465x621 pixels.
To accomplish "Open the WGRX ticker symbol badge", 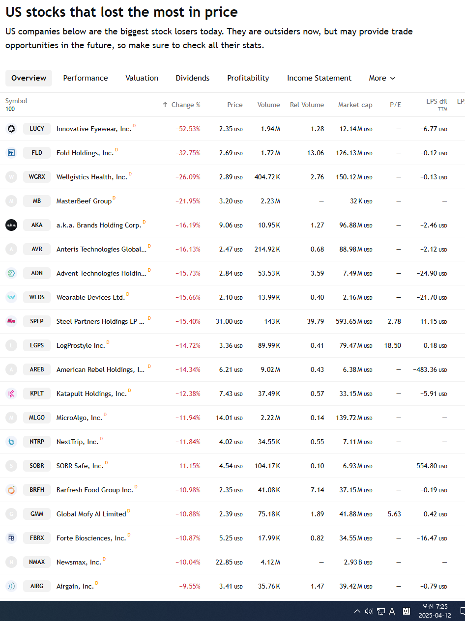I will click(37, 177).
